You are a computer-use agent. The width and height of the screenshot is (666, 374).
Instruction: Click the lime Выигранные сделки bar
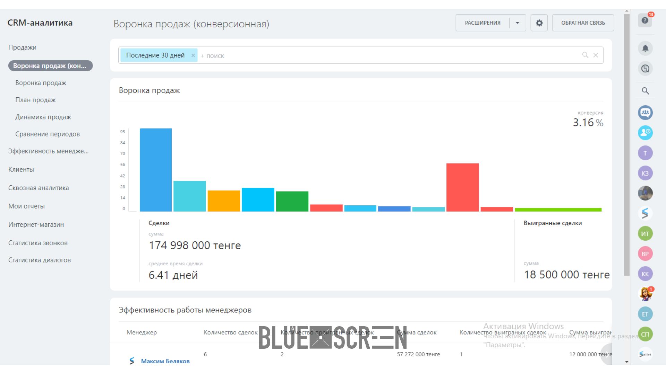pyautogui.click(x=558, y=210)
